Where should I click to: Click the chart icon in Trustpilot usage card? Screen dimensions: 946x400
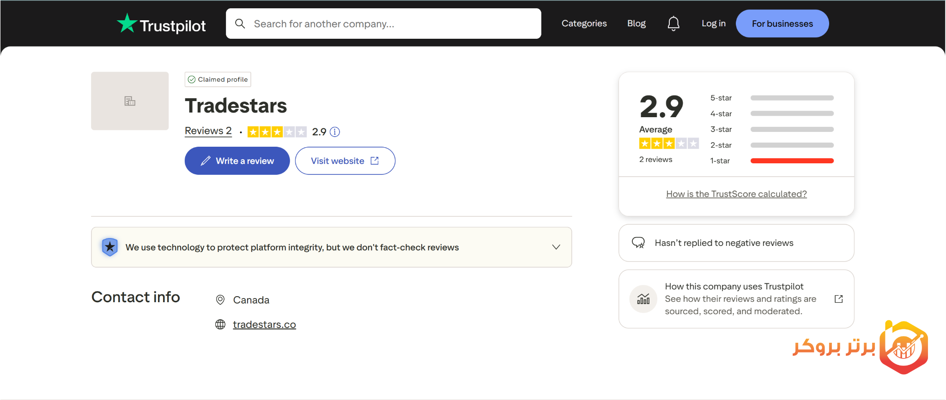[x=643, y=299]
